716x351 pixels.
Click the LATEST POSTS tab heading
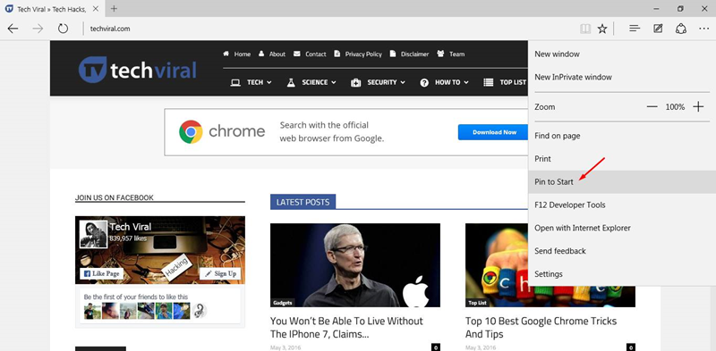[x=303, y=202]
